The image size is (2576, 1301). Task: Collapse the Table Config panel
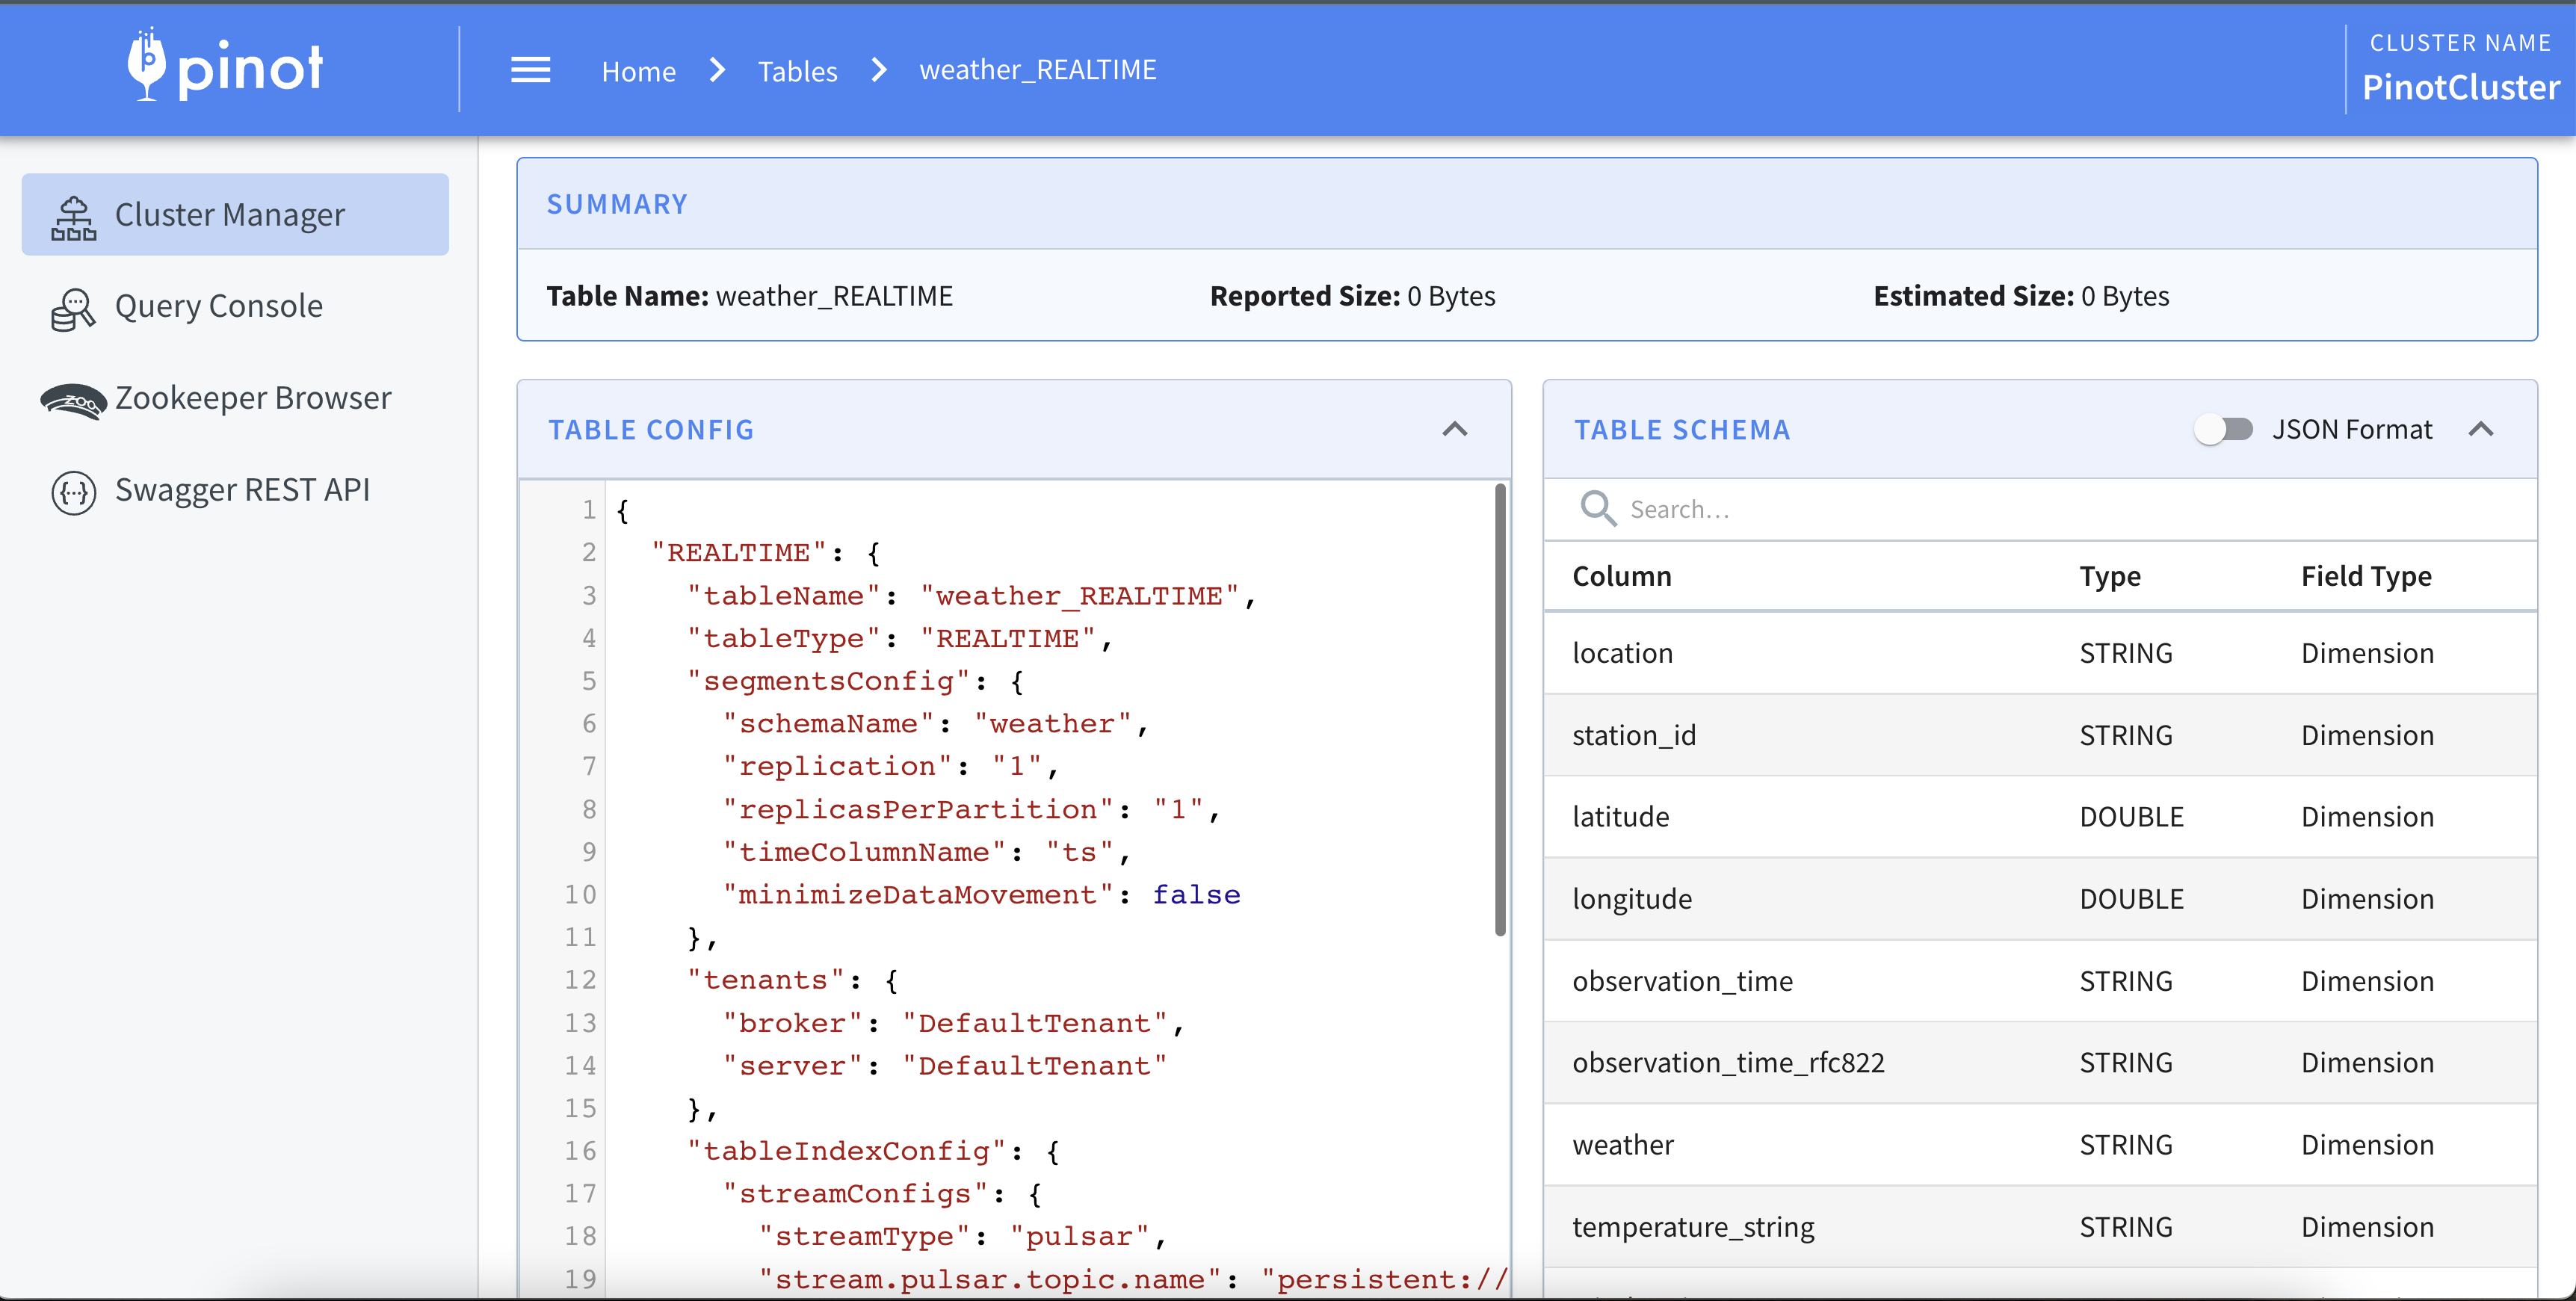click(1455, 429)
